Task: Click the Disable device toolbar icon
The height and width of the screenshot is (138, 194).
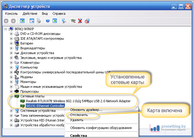Action: pyautogui.click(x=87, y=21)
